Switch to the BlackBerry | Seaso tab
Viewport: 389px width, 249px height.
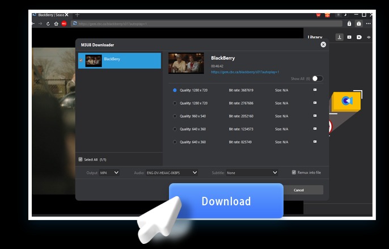pos(51,15)
